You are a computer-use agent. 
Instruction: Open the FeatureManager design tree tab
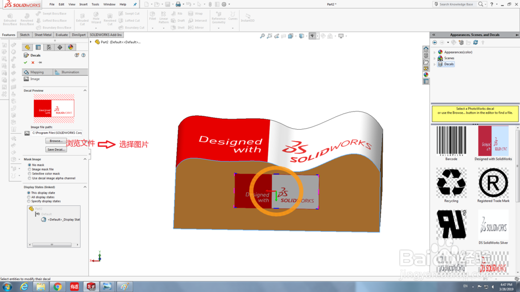pos(28,47)
